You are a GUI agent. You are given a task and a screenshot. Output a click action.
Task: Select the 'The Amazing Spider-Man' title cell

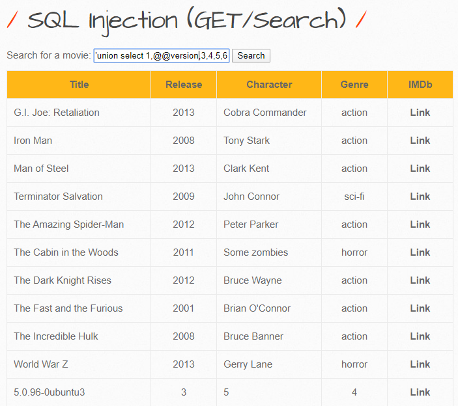(79, 224)
